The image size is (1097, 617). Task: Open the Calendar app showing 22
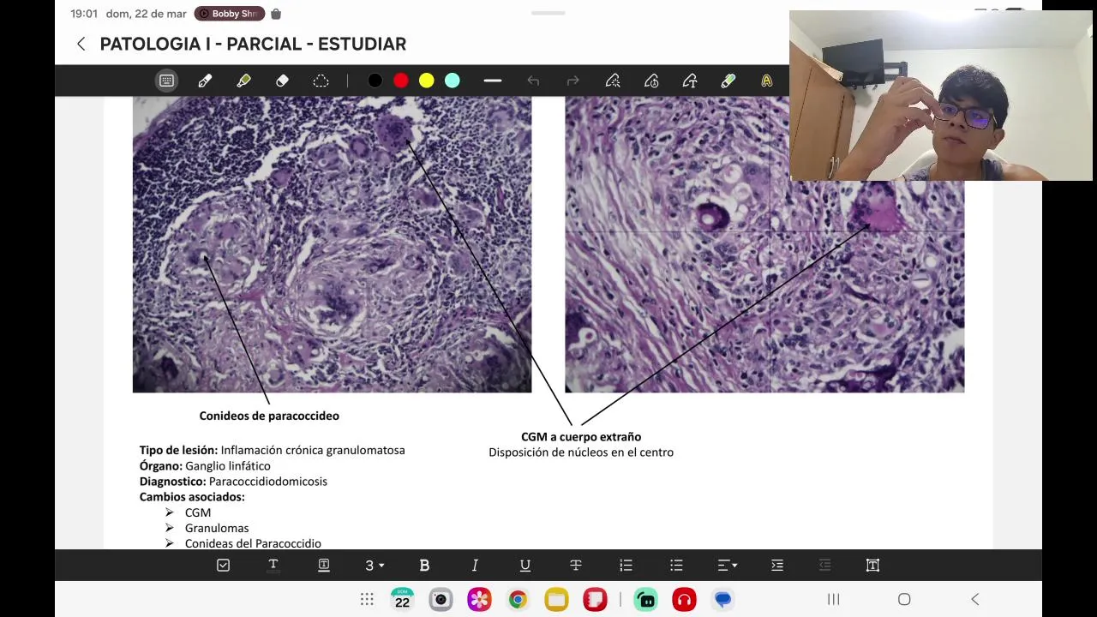402,599
